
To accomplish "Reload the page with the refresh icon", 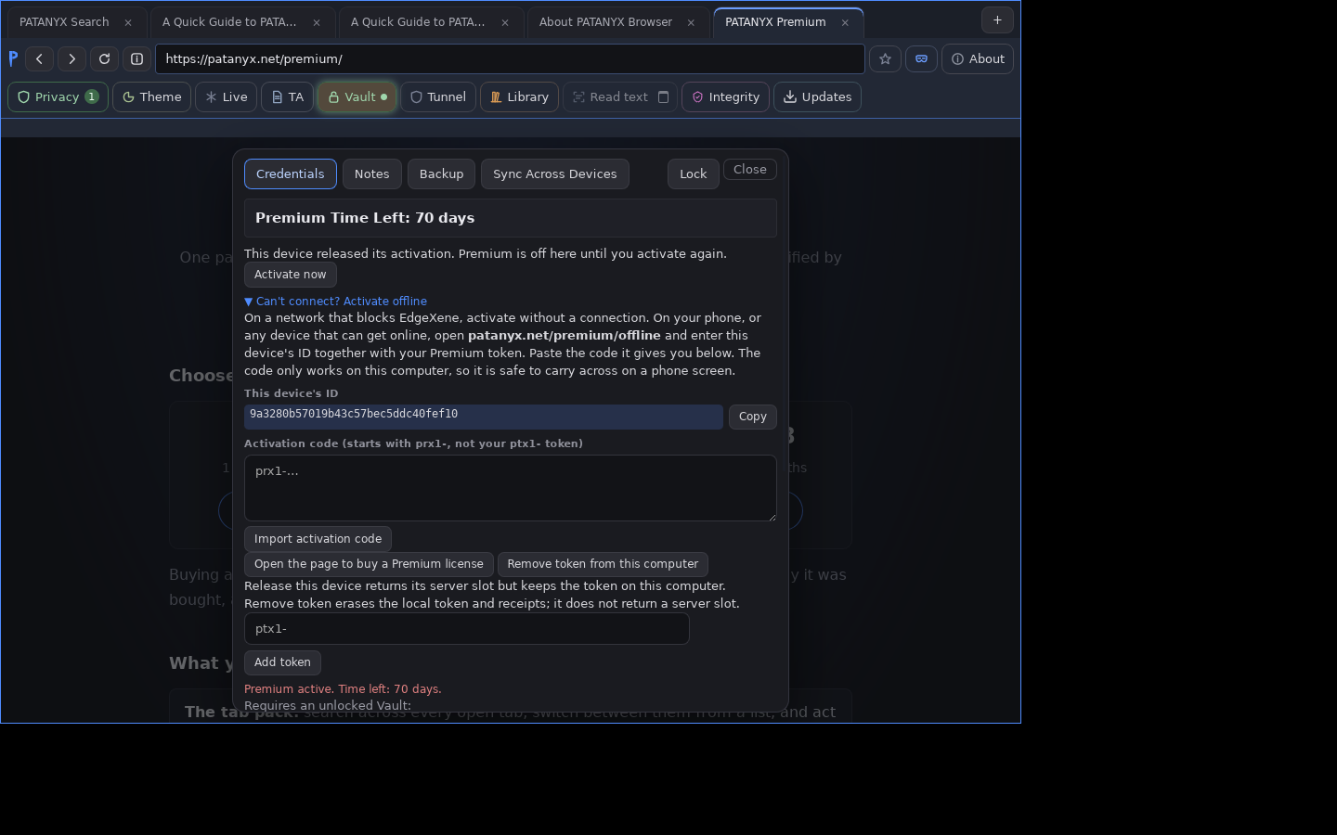I will [x=104, y=58].
